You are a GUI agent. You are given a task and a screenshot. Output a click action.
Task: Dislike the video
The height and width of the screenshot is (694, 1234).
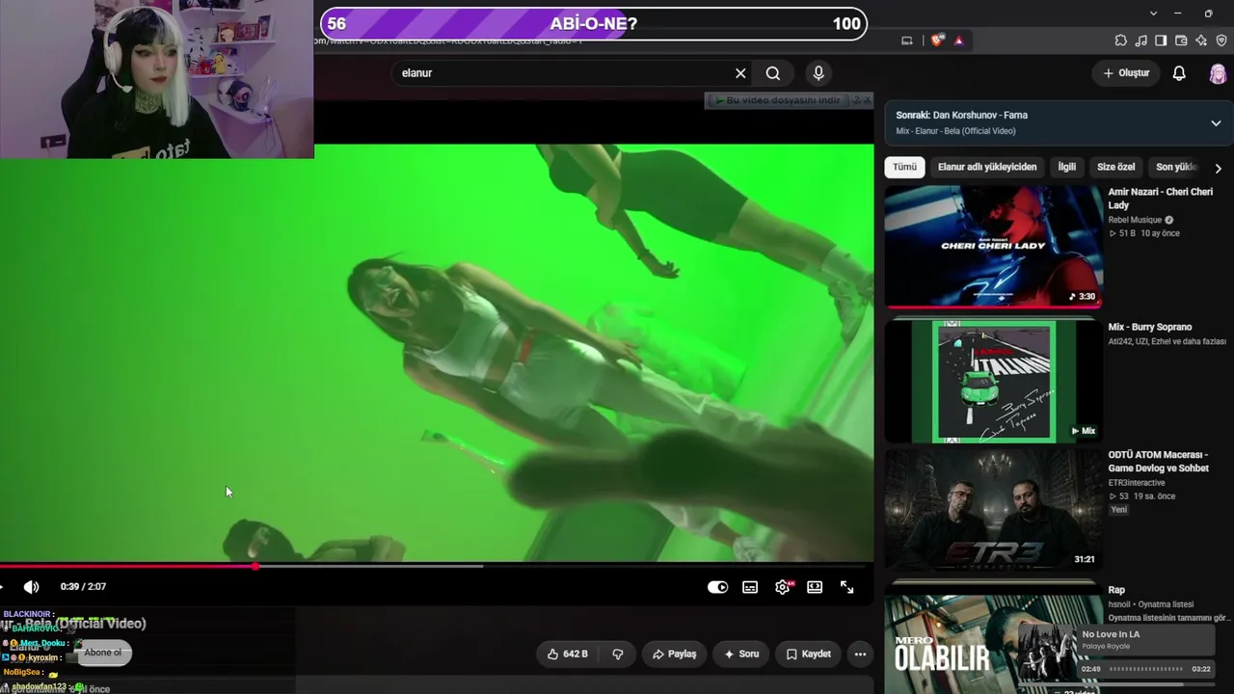(x=618, y=654)
